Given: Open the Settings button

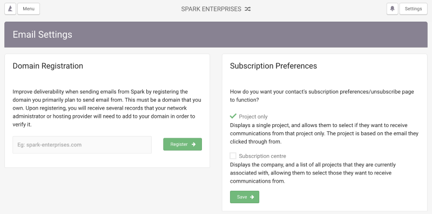Looking at the screenshot, I should 413,9.
